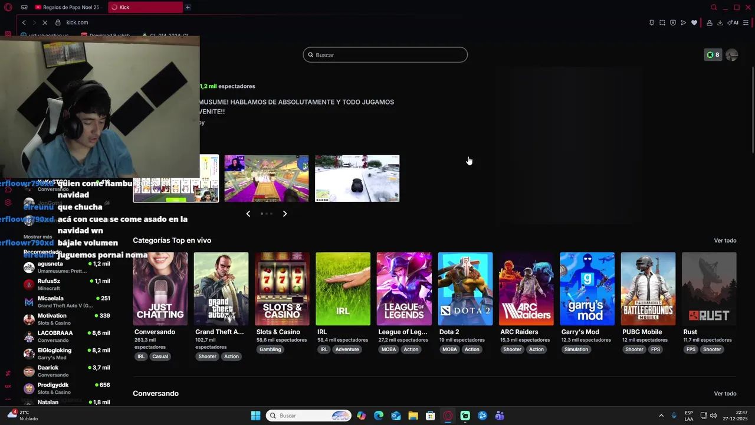Click Ver todo for Categorías Top en vivo
Image resolution: width=755 pixels, height=425 pixels.
coord(725,241)
